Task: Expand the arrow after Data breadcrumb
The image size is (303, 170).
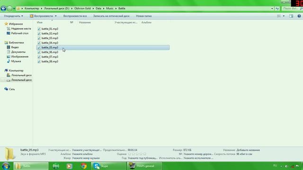Action: coord(104,8)
